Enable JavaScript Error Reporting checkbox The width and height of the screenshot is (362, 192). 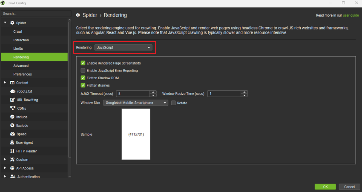[x=83, y=70]
